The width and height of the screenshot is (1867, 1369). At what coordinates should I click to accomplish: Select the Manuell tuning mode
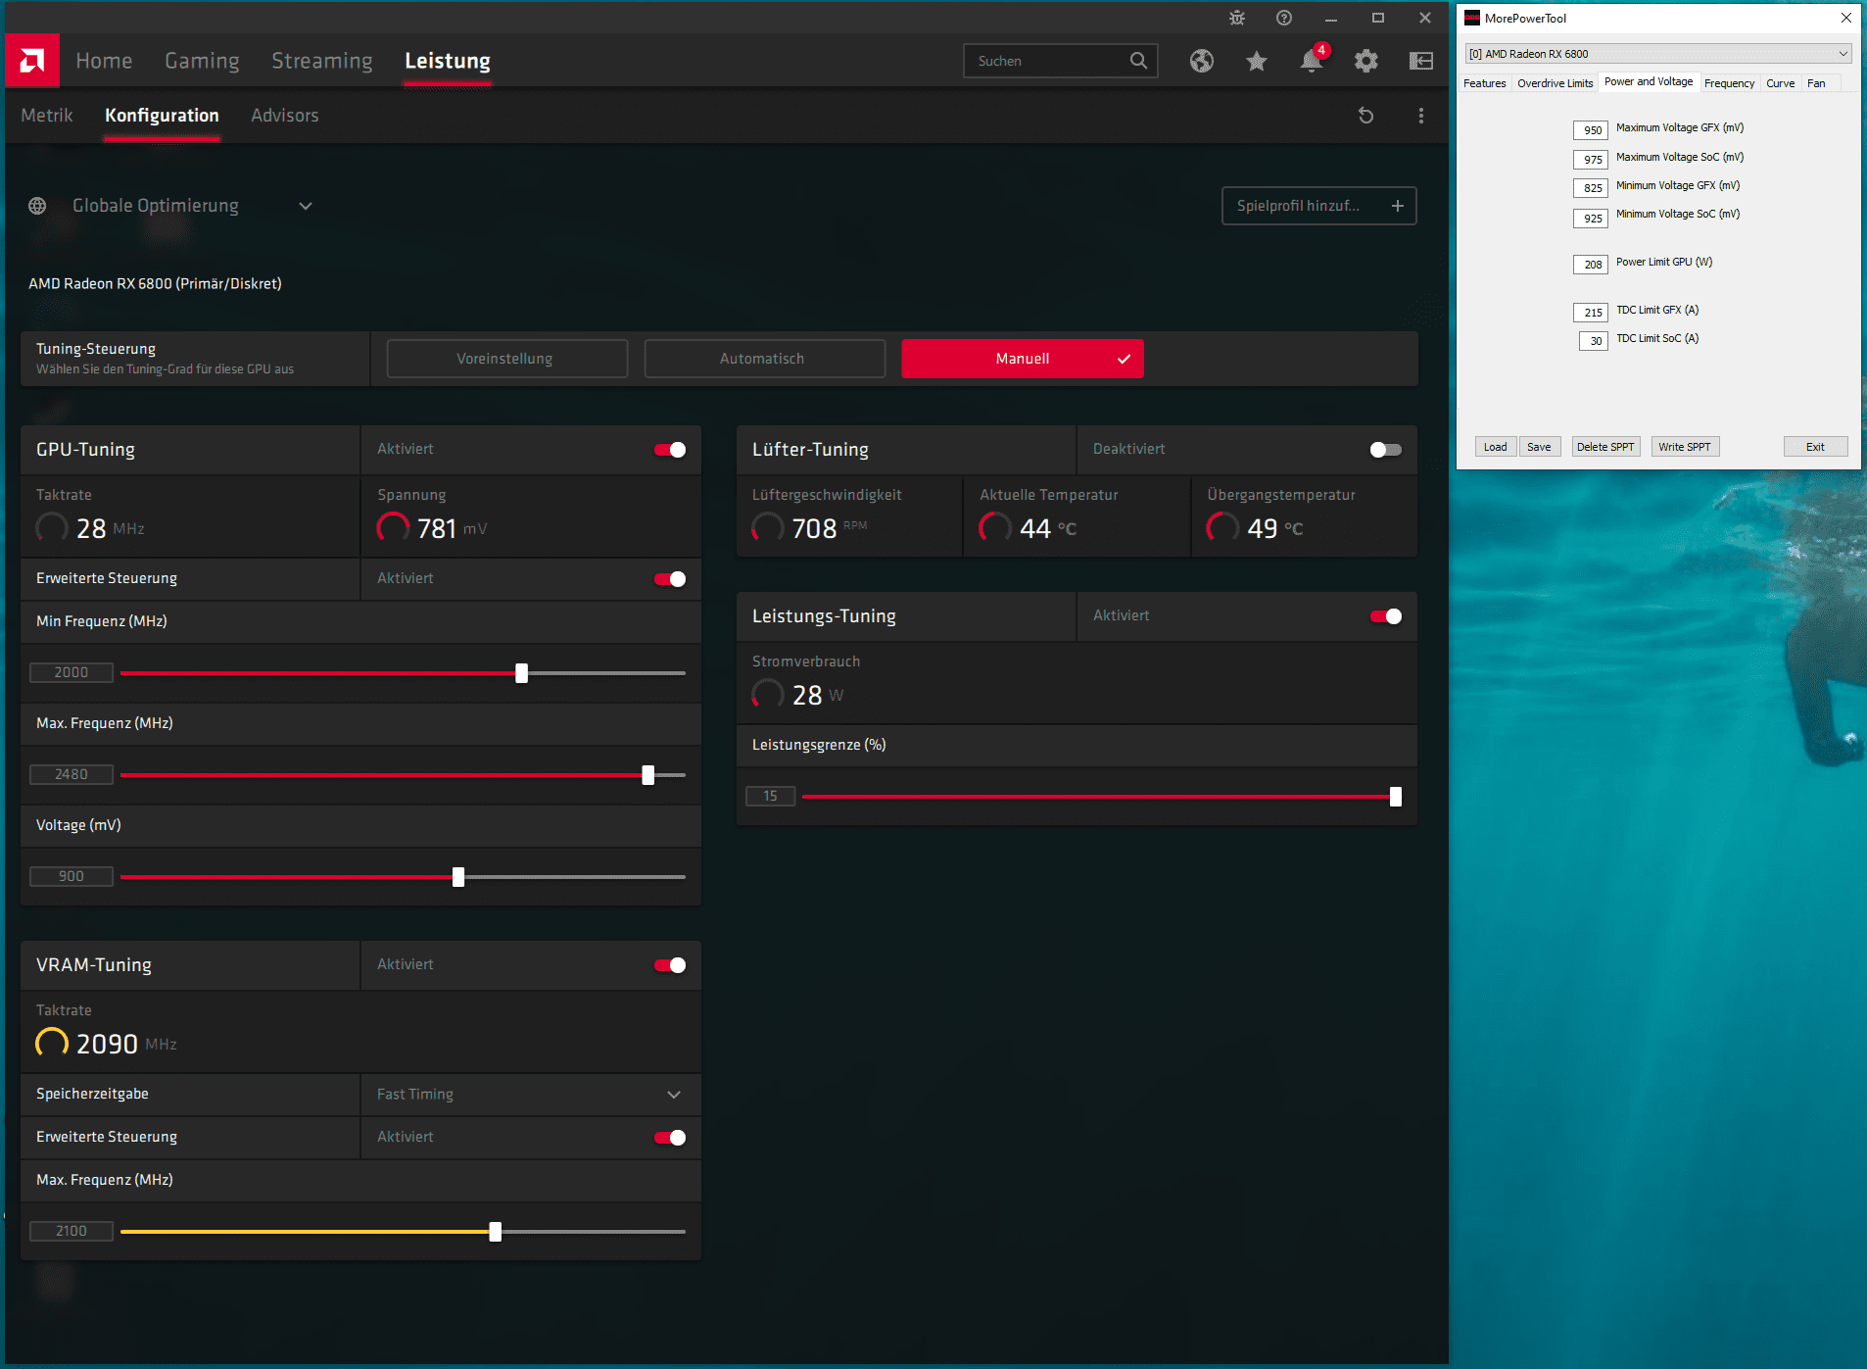coord(1023,359)
